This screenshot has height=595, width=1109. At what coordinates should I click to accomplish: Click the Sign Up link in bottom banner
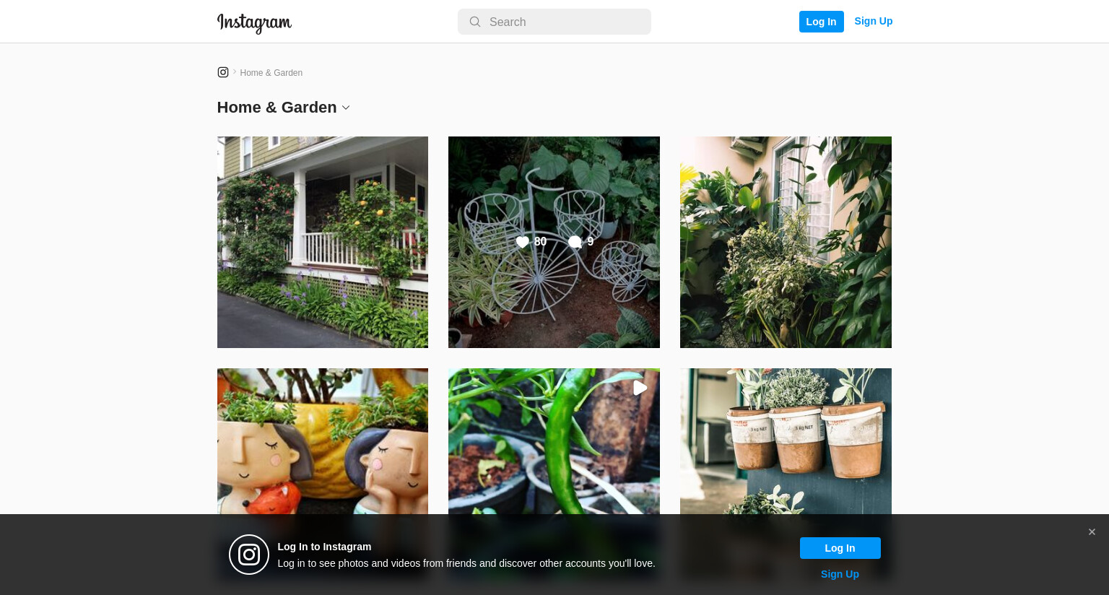840,574
